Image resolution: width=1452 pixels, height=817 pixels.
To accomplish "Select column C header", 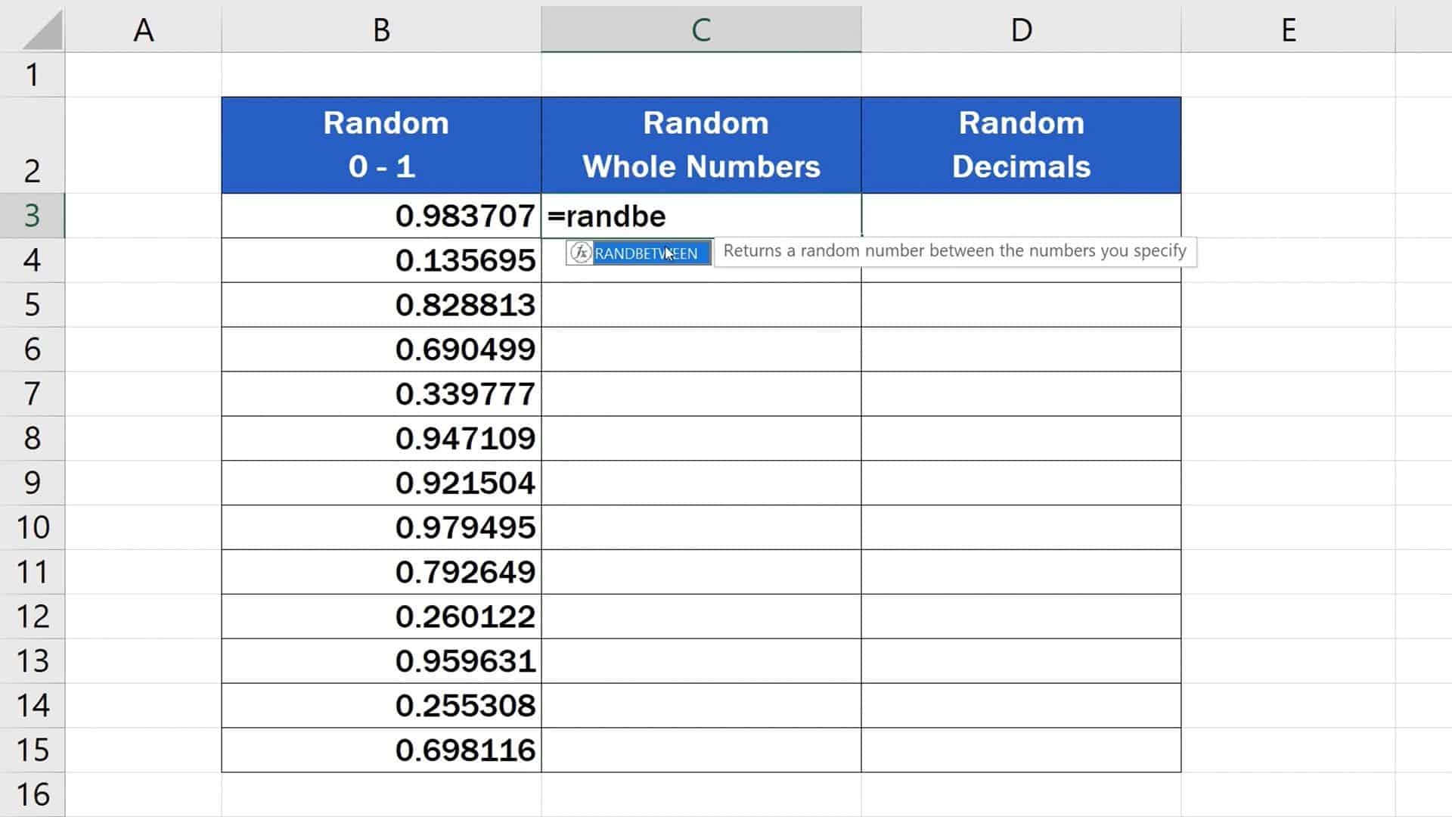I will 701,30.
